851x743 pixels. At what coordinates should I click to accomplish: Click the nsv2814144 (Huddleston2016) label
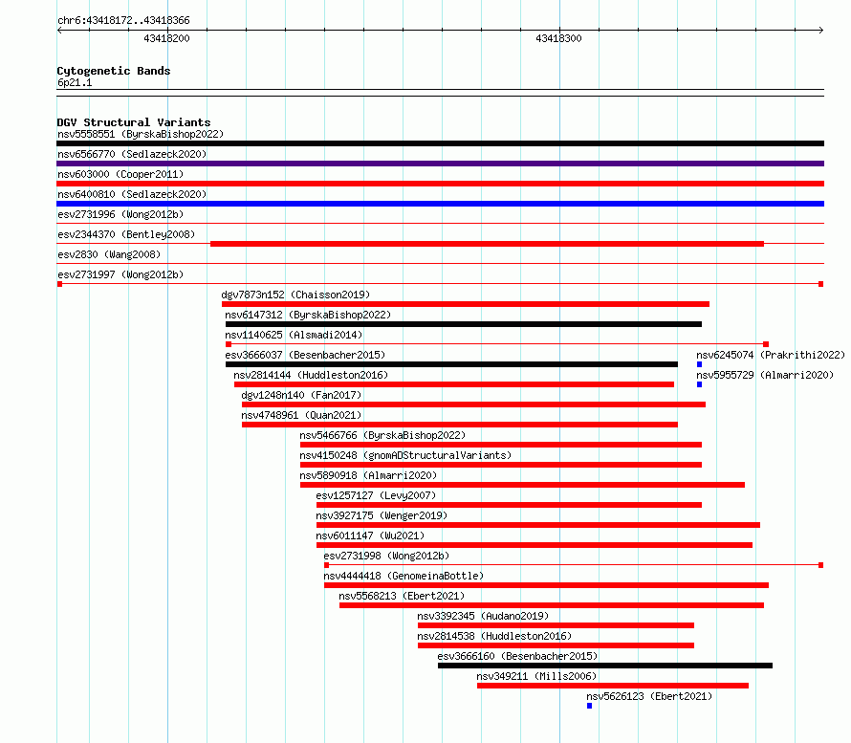pos(311,375)
